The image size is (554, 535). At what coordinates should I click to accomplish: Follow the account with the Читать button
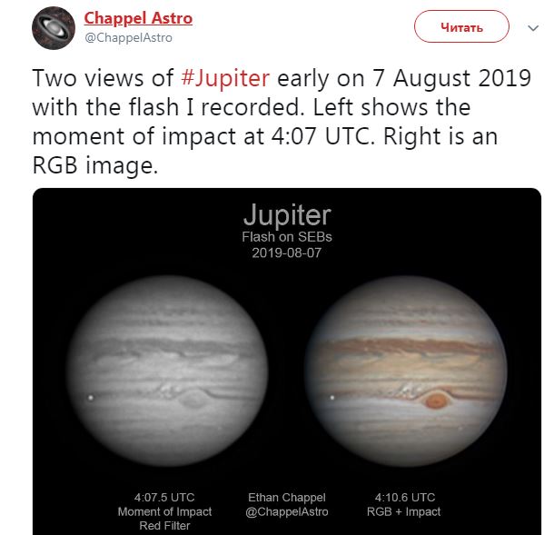coord(461,27)
